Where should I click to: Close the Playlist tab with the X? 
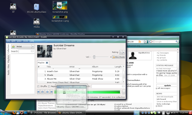(47, 63)
